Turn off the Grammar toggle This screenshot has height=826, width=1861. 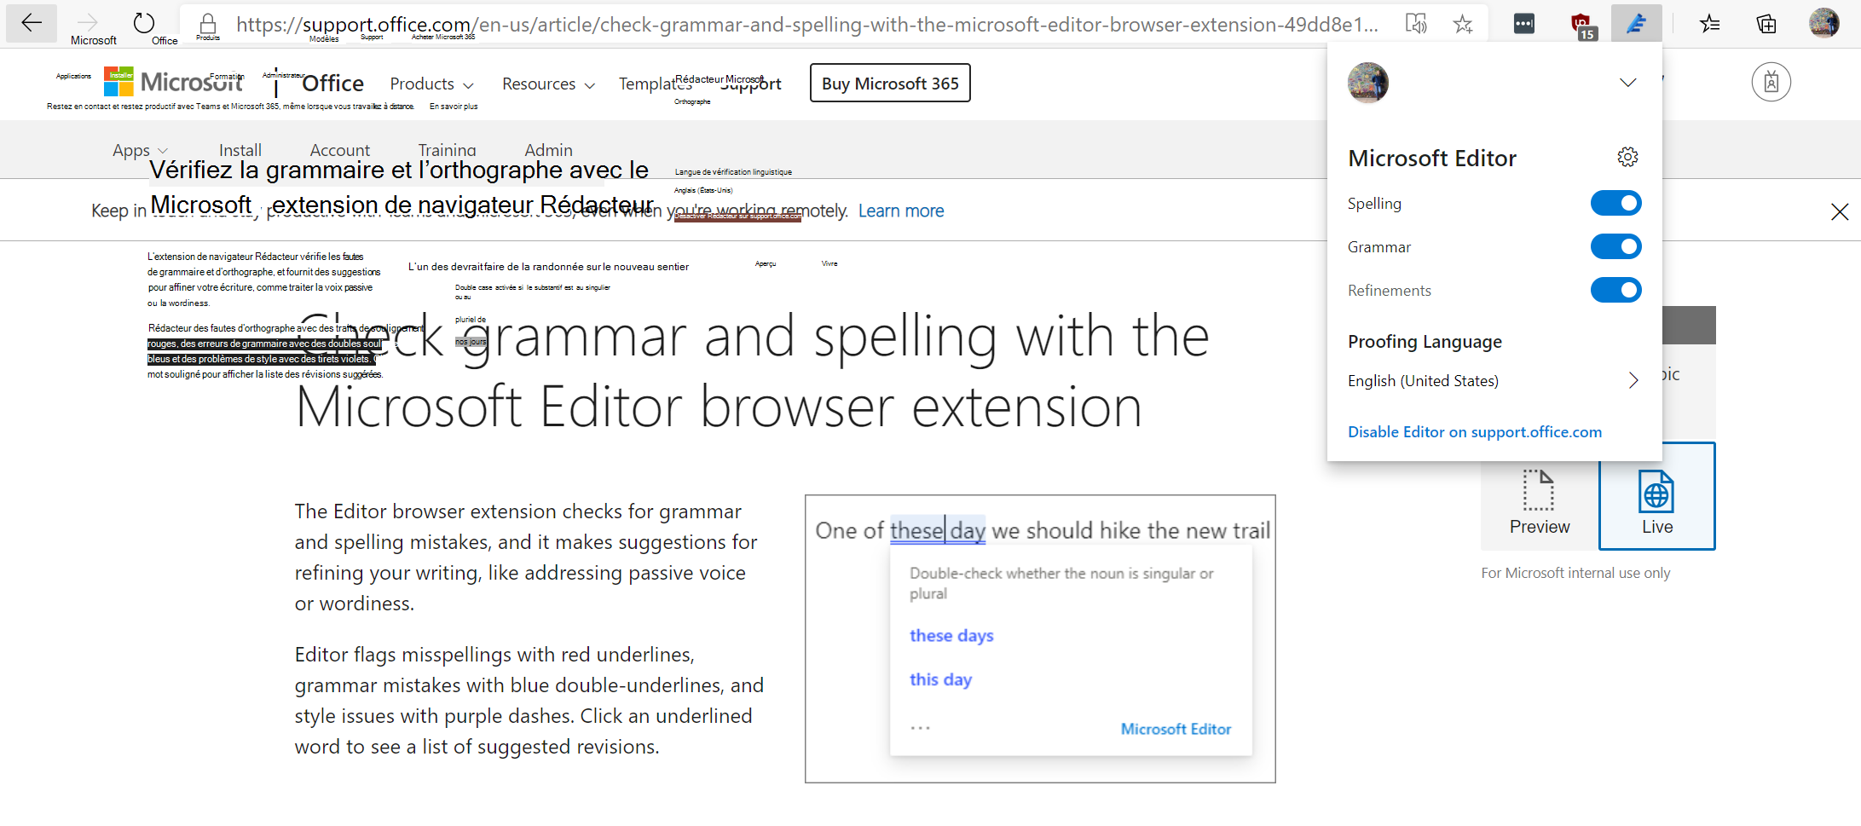click(1615, 246)
